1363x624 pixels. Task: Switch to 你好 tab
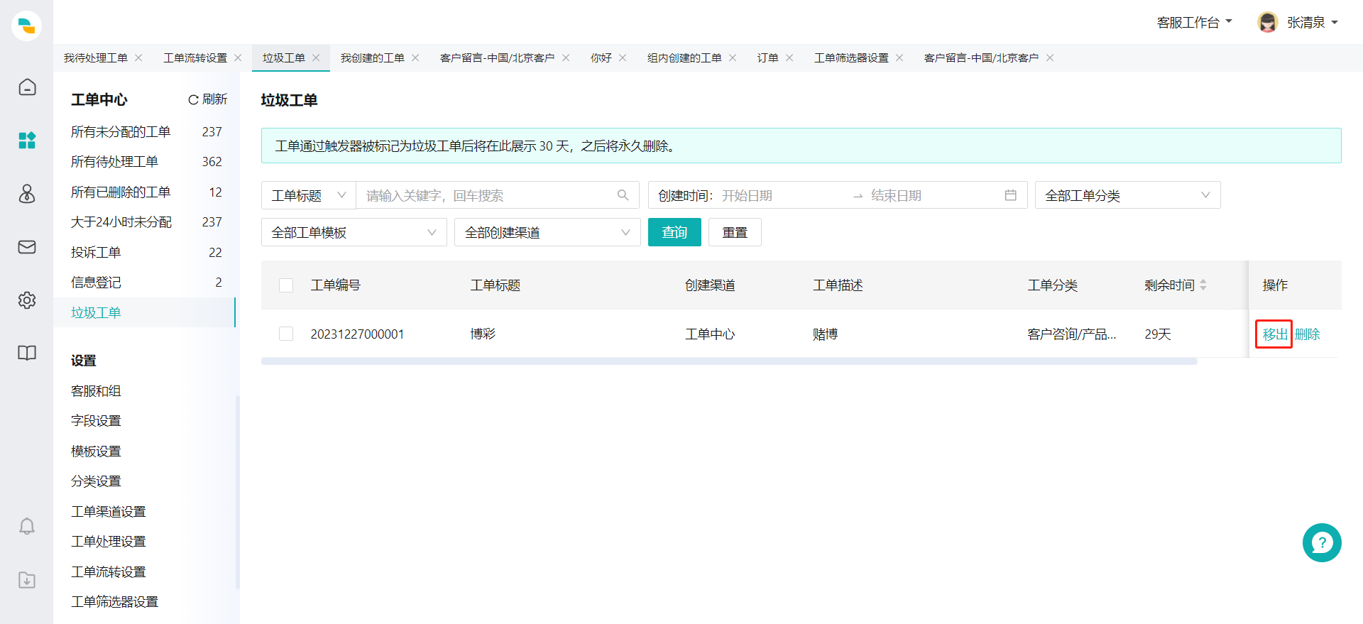coord(601,58)
